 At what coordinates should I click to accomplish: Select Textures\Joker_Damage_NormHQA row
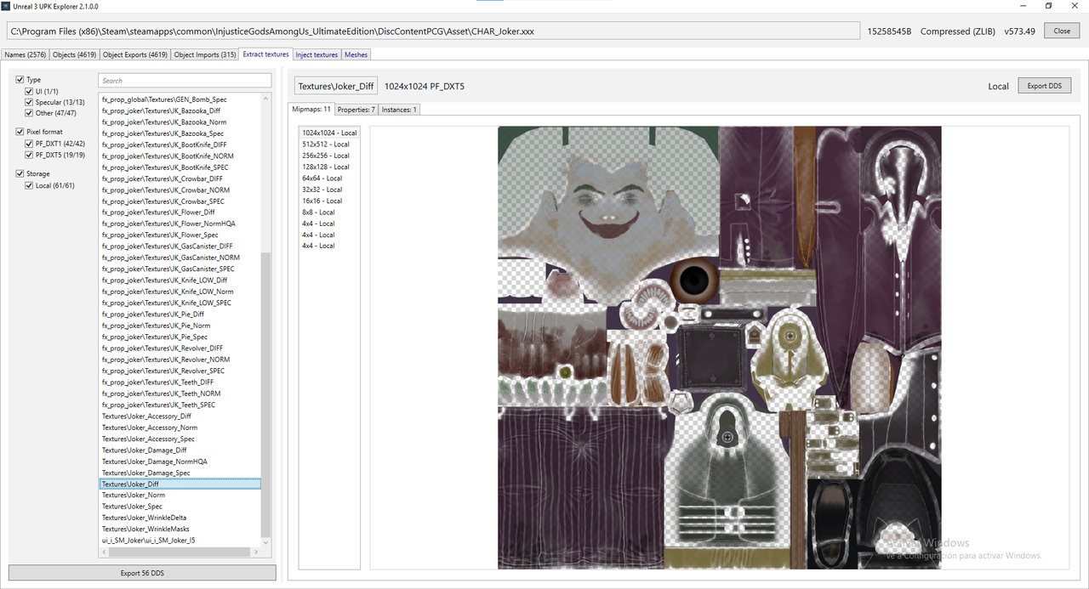pyautogui.click(x=180, y=462)
